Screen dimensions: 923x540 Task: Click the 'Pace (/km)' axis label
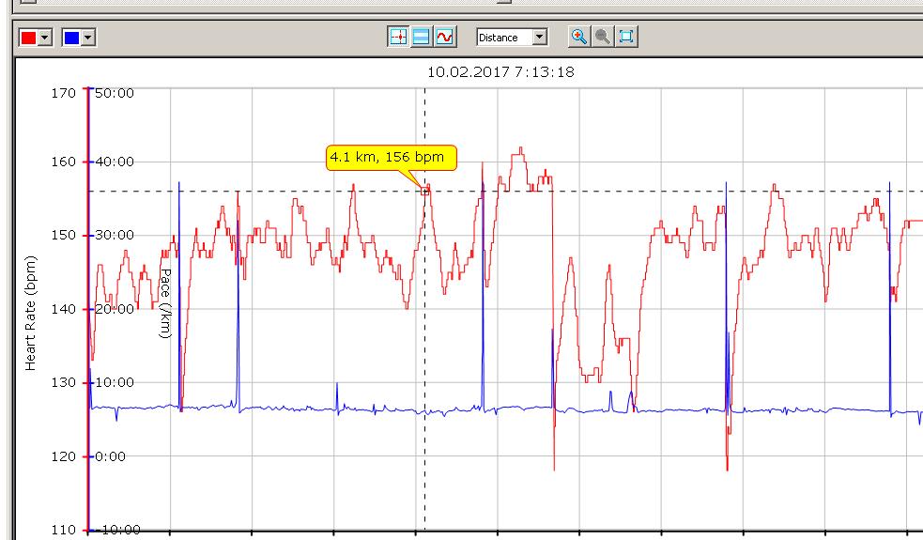[165, 303]
